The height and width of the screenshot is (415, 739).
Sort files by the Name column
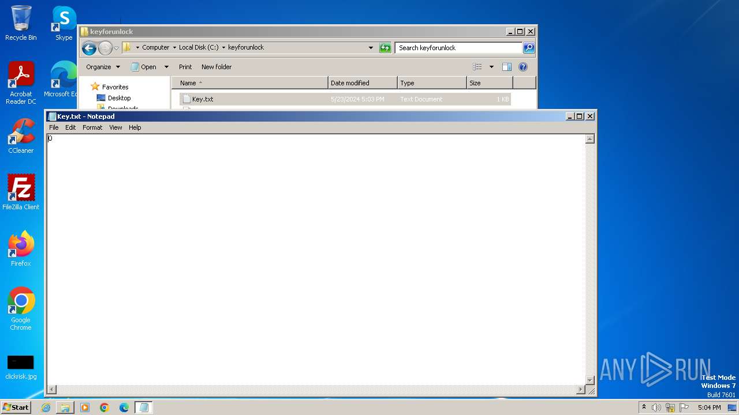pos(249,83)
